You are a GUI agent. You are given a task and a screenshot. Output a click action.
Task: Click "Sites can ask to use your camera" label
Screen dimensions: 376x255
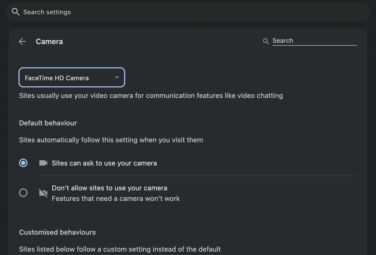coord(104,163)
